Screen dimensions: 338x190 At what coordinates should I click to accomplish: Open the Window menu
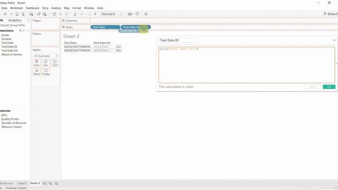coord(89,8)
